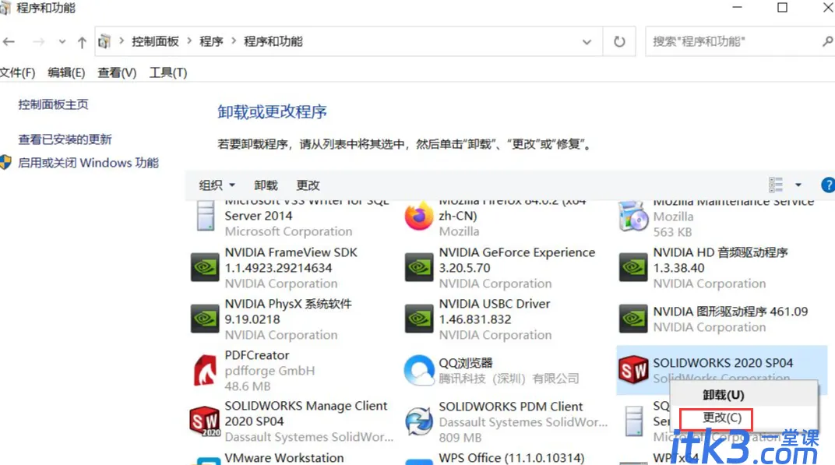
Task: Select the SOLIDWORKS PDM Client icon
Action: coord(419,421)
